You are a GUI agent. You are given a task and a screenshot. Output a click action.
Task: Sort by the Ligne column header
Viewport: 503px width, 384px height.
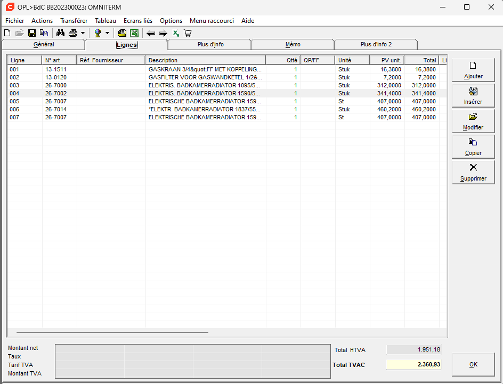[25, 60]
